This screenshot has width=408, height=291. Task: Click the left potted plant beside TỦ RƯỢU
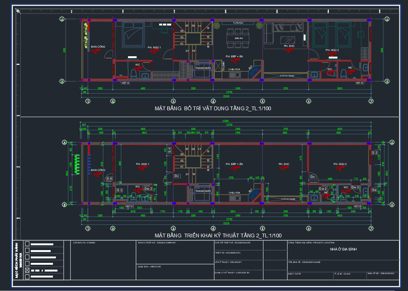point(217,25)
